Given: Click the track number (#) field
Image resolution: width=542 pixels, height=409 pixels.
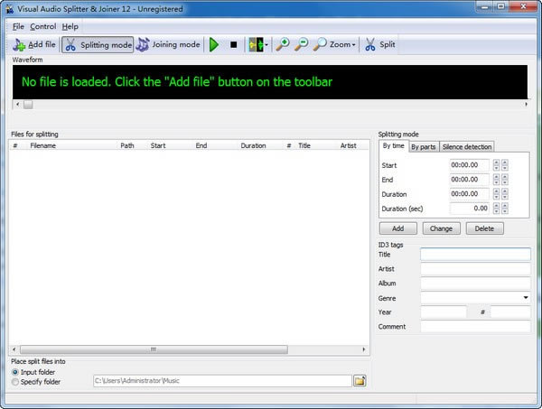Looking at the screenshot, I should (x=510, y=312).
